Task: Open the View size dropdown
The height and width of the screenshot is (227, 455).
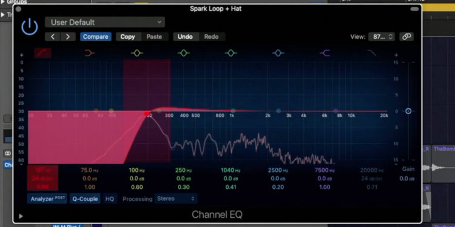Action: pos(382,37)
